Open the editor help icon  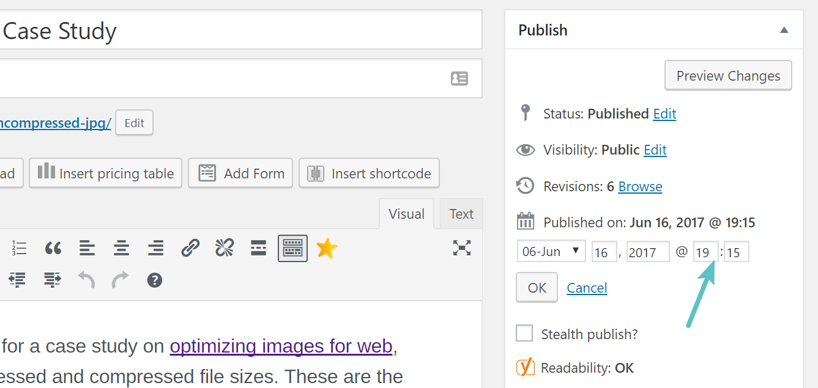[x=155, y=280]
